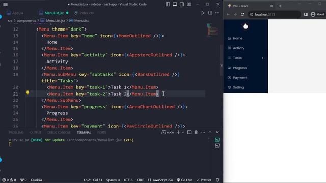Click the components breadcrumb

click(26, 21)
